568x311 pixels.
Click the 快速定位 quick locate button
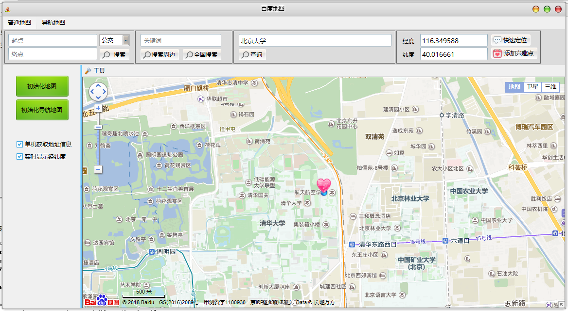click(x=511, y=40)
